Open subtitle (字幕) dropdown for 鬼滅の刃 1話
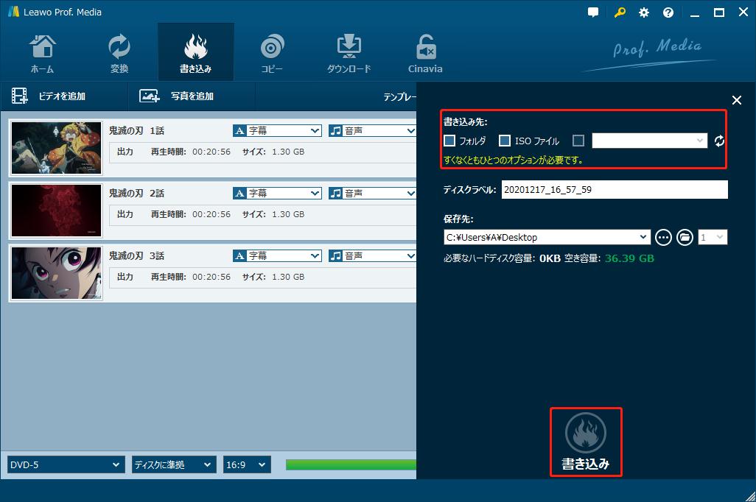 click(x=277, y=130)
